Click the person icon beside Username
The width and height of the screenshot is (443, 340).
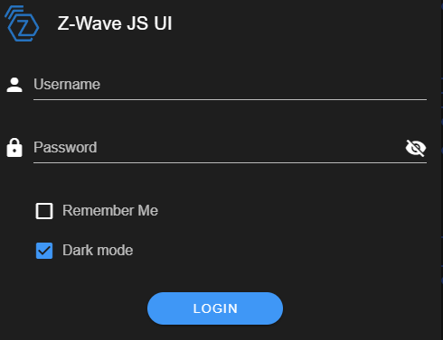pyautogui.click(x=14, y=85)
